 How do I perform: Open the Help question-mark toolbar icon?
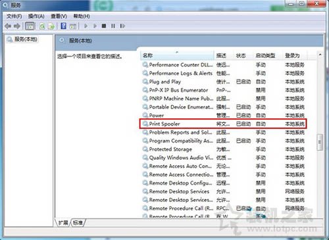point(63,26)
